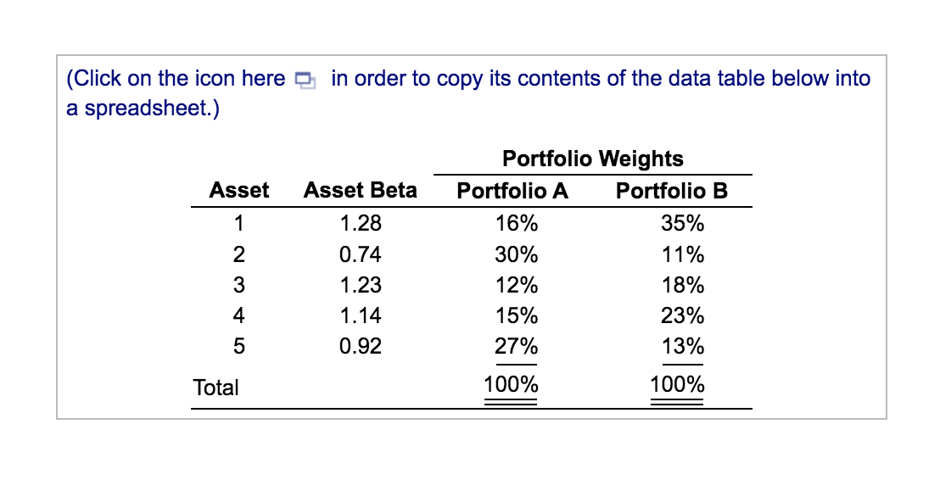The height and width of the screenshot is (480, 940).
Task: Click Portfolio B weight 23%
Action: [682, 315]
